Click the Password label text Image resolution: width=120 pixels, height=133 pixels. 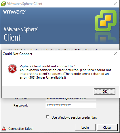click(x=21, y=105)
